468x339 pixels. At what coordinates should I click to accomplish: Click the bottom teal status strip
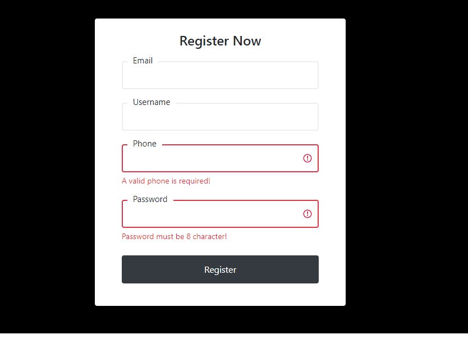click(x=234, y=336)
